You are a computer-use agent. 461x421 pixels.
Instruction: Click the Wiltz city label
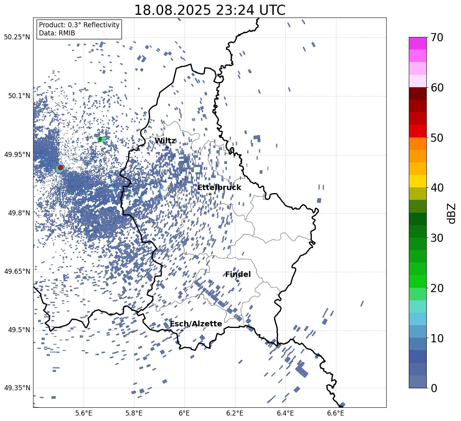pos(165,141)
